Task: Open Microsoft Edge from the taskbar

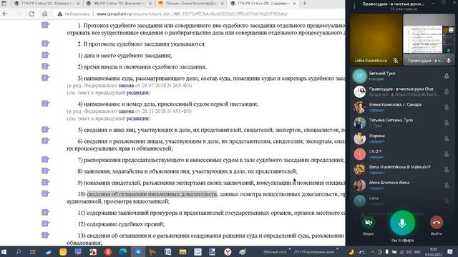Action: point(123,252)
